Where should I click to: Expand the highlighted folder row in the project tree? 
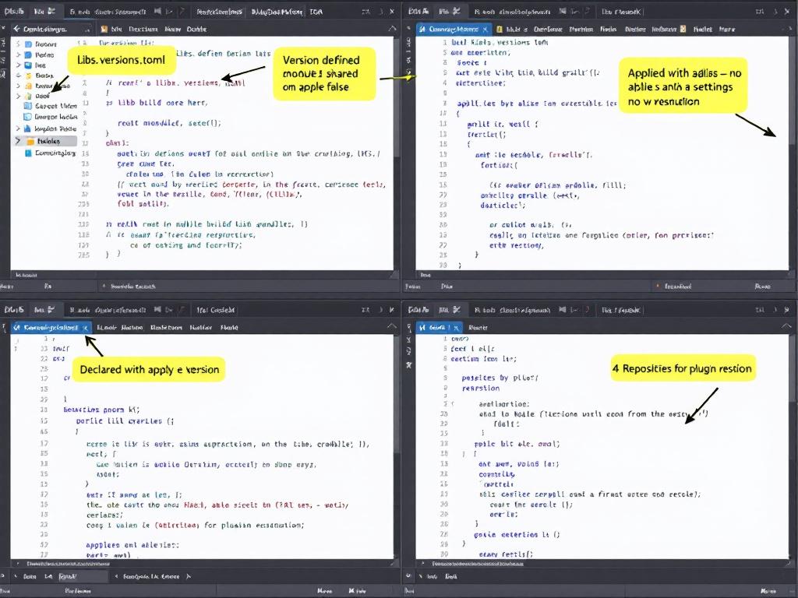(19, 141)
